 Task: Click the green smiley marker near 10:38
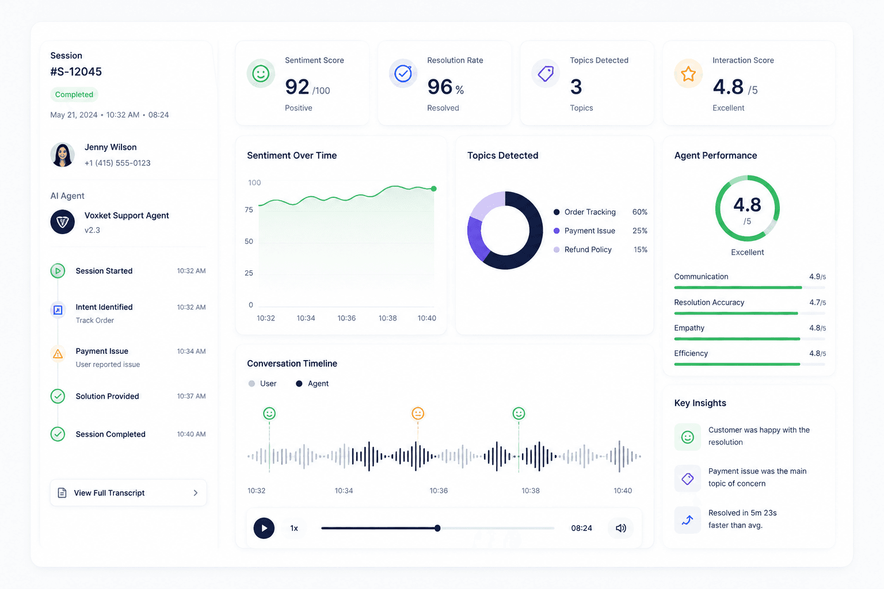pyautogui.click(x=519, y=414)
